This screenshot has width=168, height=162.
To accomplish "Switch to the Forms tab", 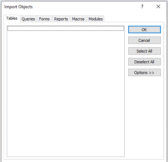I will tap(44, 19).
